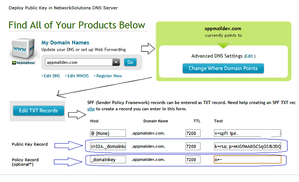Click the 'TTL' column header

tap(197, 121)
